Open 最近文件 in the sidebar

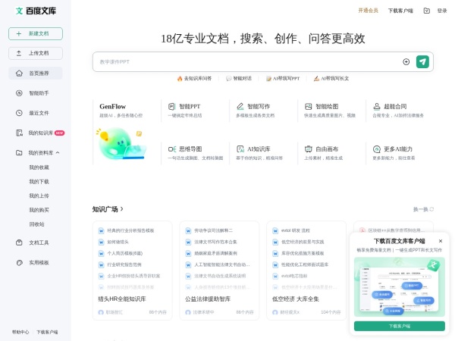pyautogui.click(x=36, y=113)
